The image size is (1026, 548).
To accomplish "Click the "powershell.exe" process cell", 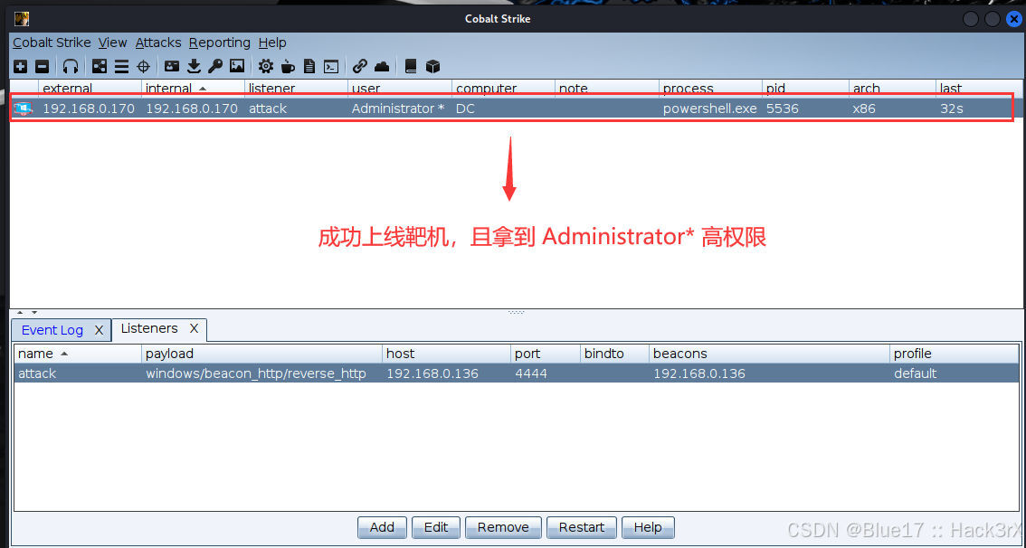I will click(x=710, y=109).
